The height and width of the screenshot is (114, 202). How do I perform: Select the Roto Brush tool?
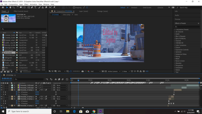(x=50, y=7)
